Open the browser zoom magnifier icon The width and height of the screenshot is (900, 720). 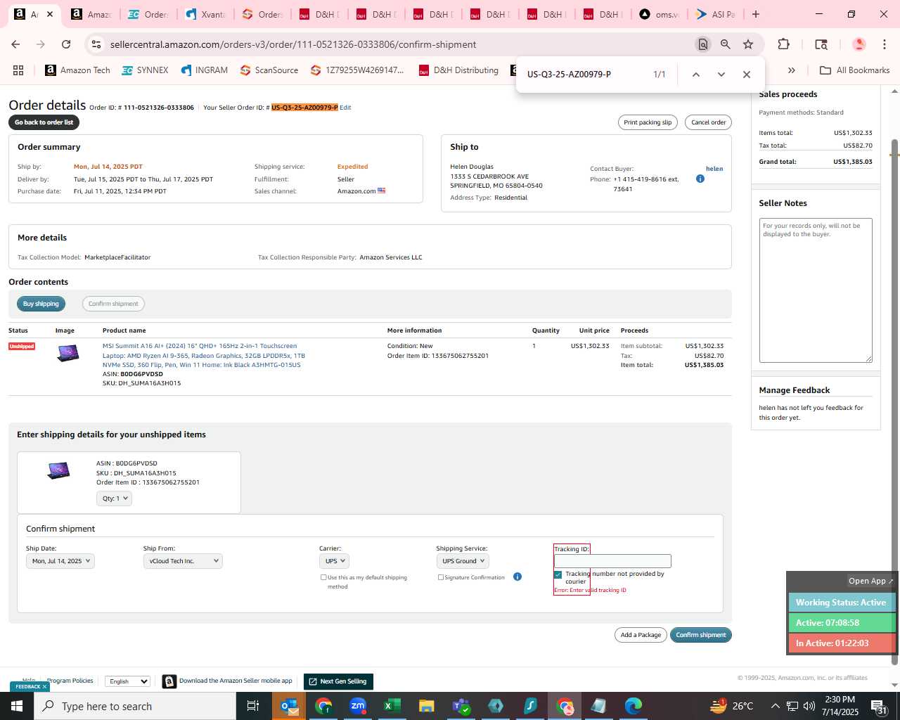(x=725, y=44)
